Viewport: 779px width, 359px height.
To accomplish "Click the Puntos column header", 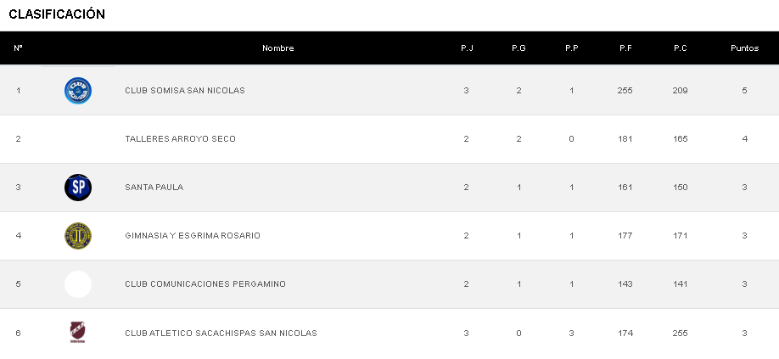I will pos(744,48).
